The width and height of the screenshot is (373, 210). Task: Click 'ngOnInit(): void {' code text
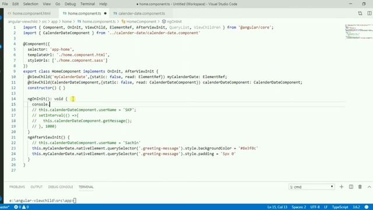(x=48, y=99)
